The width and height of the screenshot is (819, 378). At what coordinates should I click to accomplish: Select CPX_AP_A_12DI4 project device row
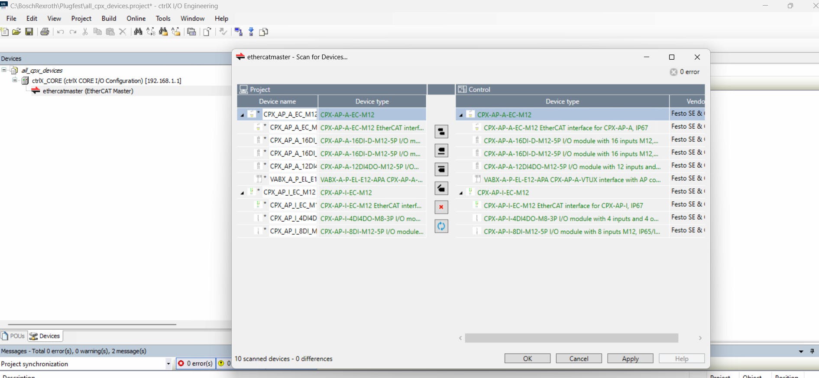click(332, 166)
